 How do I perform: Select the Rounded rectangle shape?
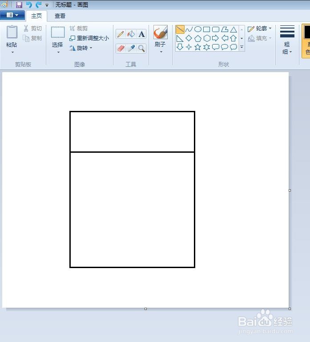click(215, 29)
